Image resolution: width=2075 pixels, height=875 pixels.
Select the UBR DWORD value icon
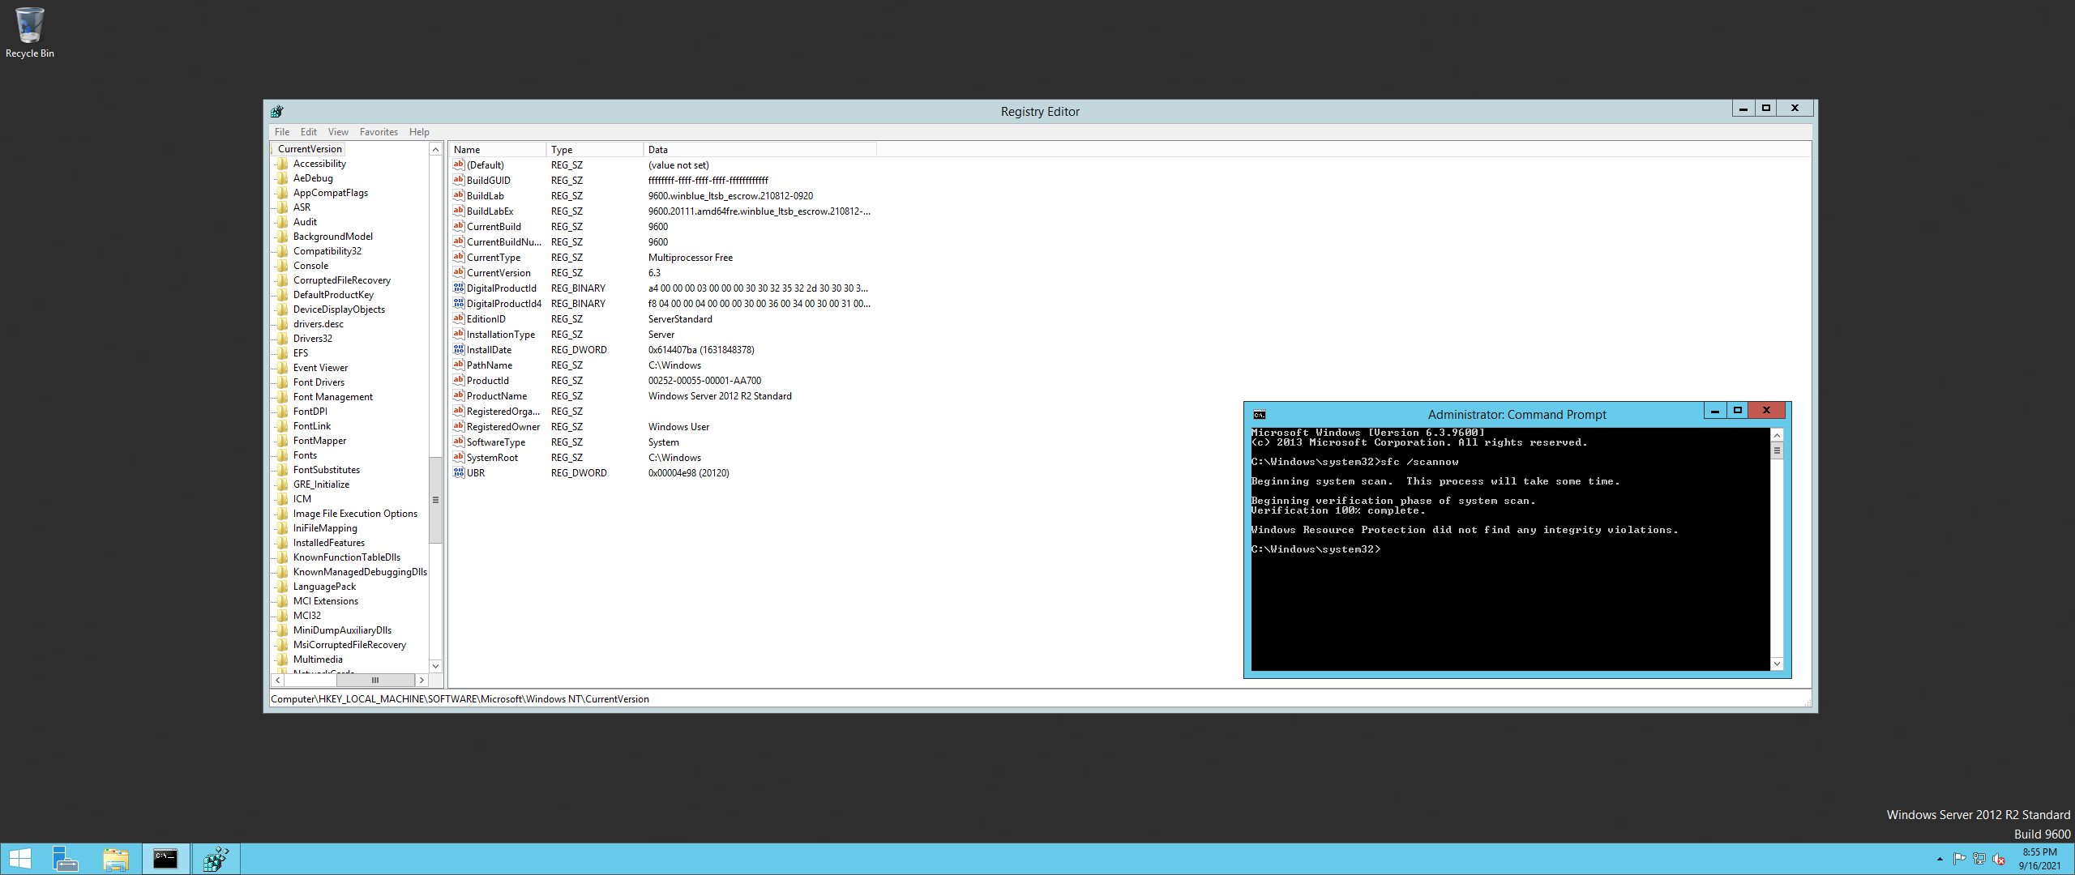pyautogui.click(x=459, y=472)
